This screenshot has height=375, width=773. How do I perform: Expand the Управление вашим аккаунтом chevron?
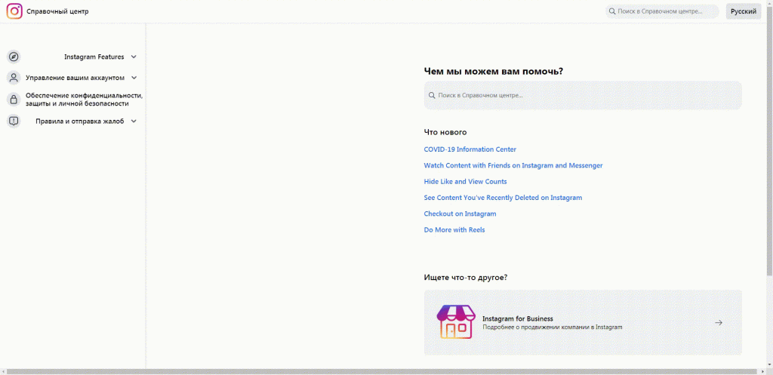click(134, 78)
